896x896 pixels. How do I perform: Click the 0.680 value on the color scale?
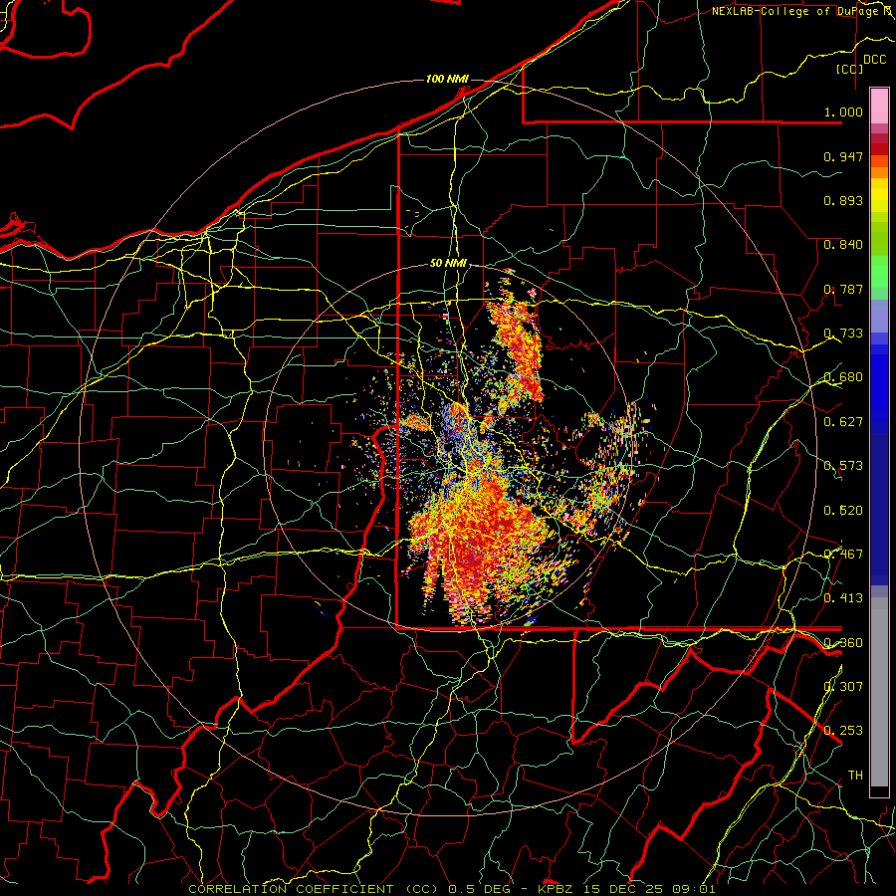(x=843, y=377)
